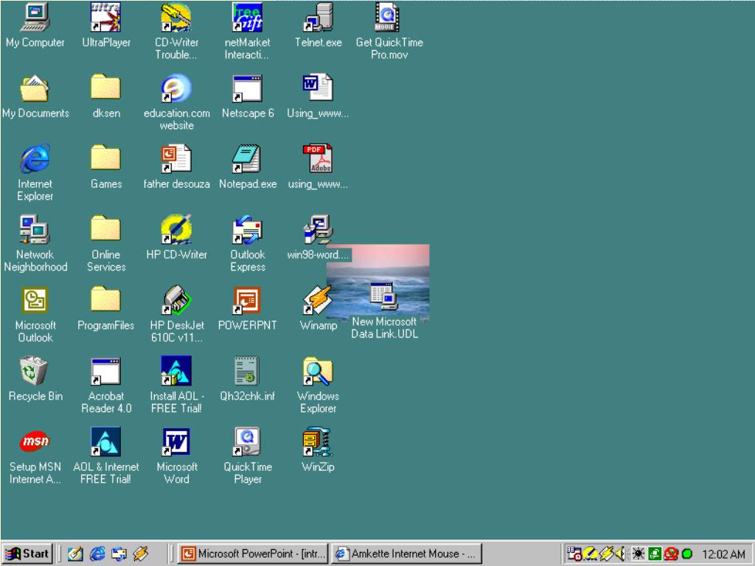The width and height of the screenshot is (755, 566).
Task: Click the Setup MSN Internet Access icon
Action: click(35, 441)
